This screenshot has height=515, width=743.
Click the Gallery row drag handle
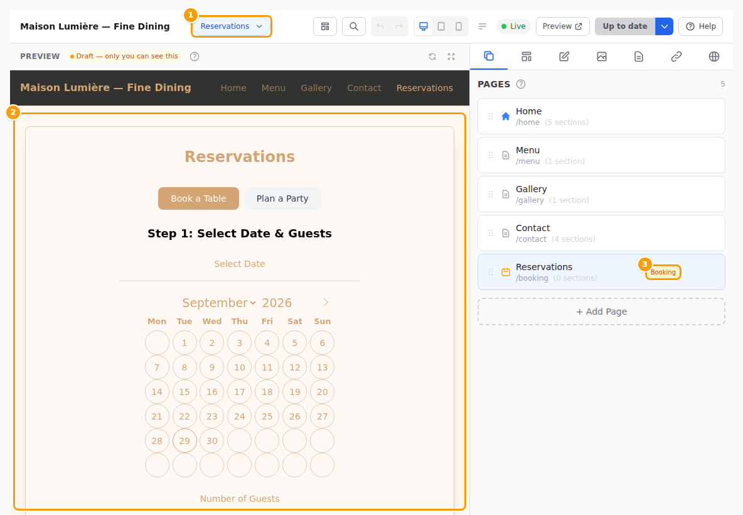[491, 194]
